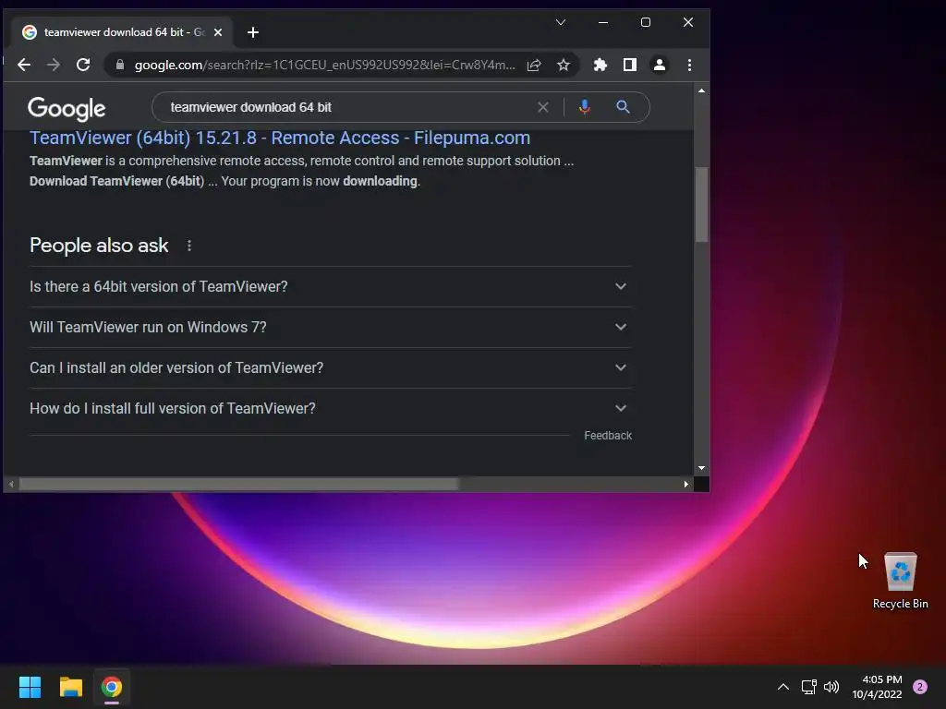Maximize the Chrome window
This screenshot has width=946, height=709.
tap(646, 22)
